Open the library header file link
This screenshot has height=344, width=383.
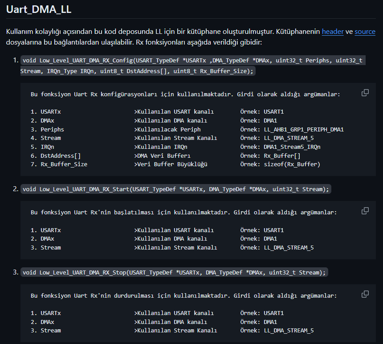(333, 32)
